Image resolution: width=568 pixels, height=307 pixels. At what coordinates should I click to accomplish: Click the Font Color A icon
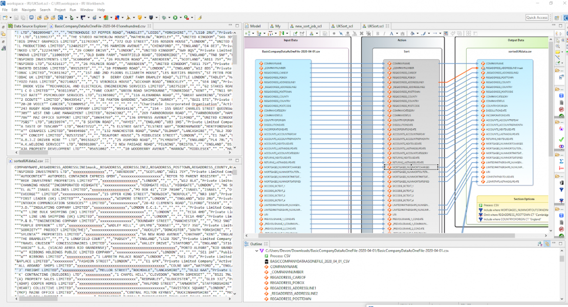tap(391, 33)
